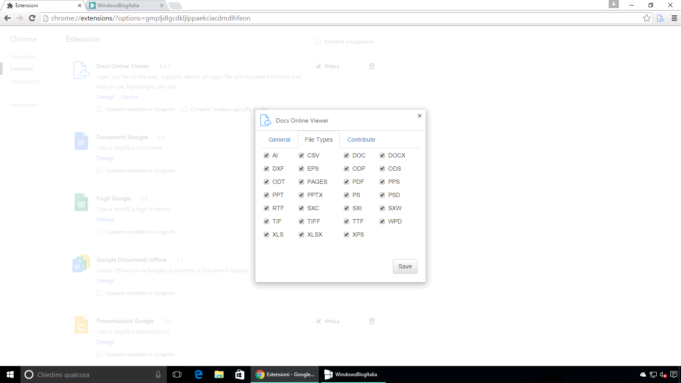Click the Chrome profile avatar button
The width and height of the screenshot is (681, 383).
[614, 4]
